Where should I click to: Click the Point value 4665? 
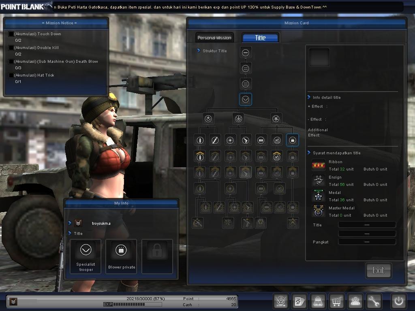(231, 298)
